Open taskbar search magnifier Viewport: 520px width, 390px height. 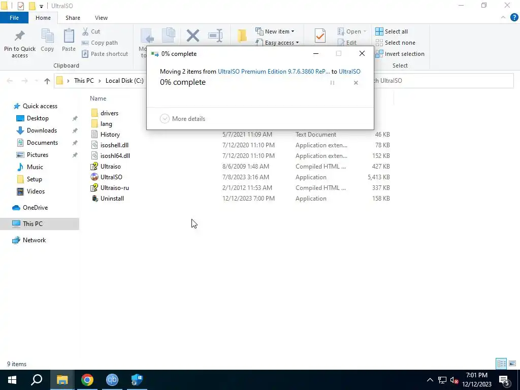tap(37, 380)
